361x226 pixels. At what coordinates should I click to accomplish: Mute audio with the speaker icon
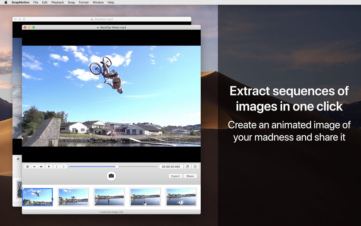pos(35,166)
